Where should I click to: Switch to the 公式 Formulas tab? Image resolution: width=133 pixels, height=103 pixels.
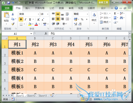[x=52, y=8]
